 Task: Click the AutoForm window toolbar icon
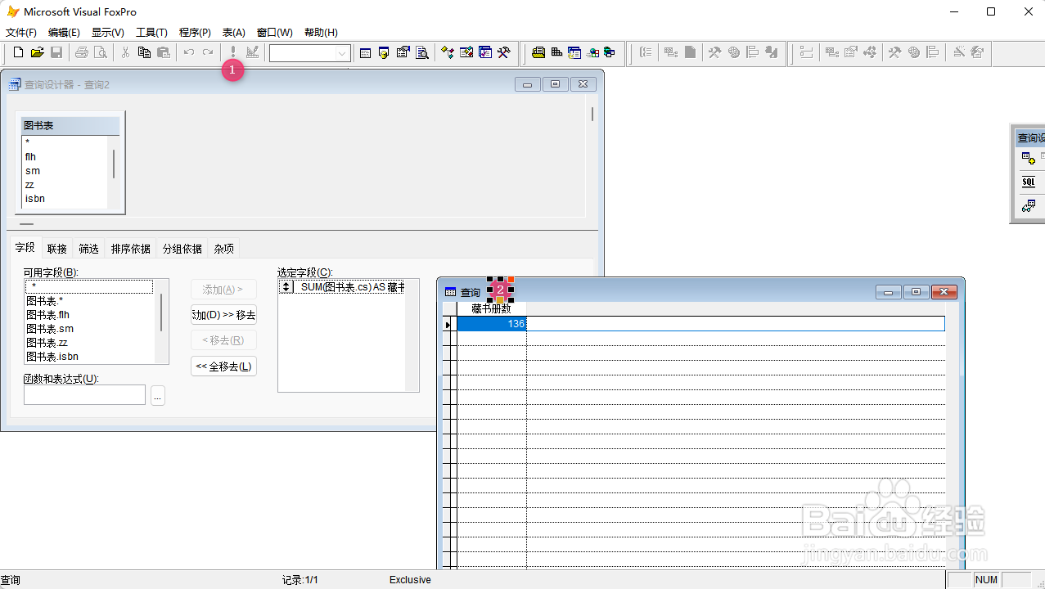coord(574,52)
